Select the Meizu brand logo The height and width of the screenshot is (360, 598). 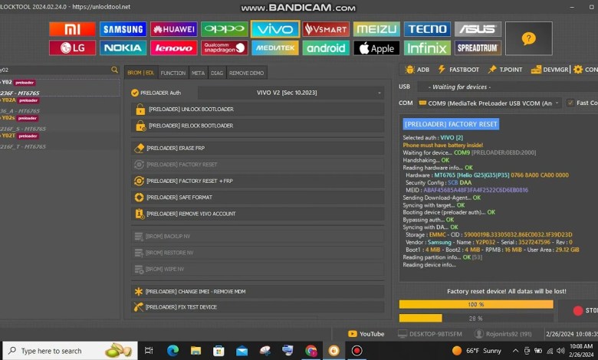tap(376, 29)
